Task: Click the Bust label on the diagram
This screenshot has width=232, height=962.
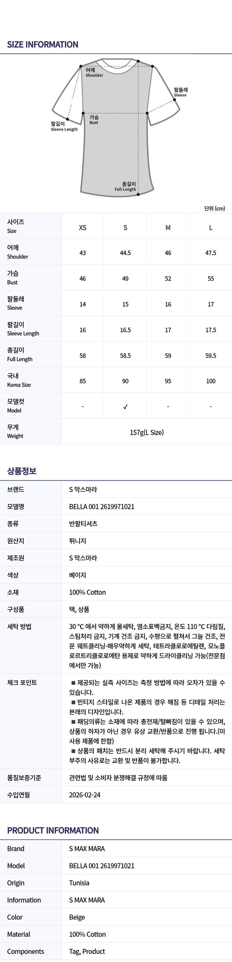Action: [94, 120]
